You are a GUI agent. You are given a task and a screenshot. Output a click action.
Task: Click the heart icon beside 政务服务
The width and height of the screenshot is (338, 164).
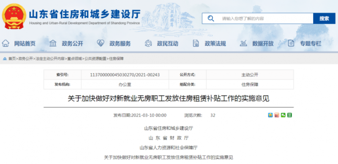(x=101, y=43)
